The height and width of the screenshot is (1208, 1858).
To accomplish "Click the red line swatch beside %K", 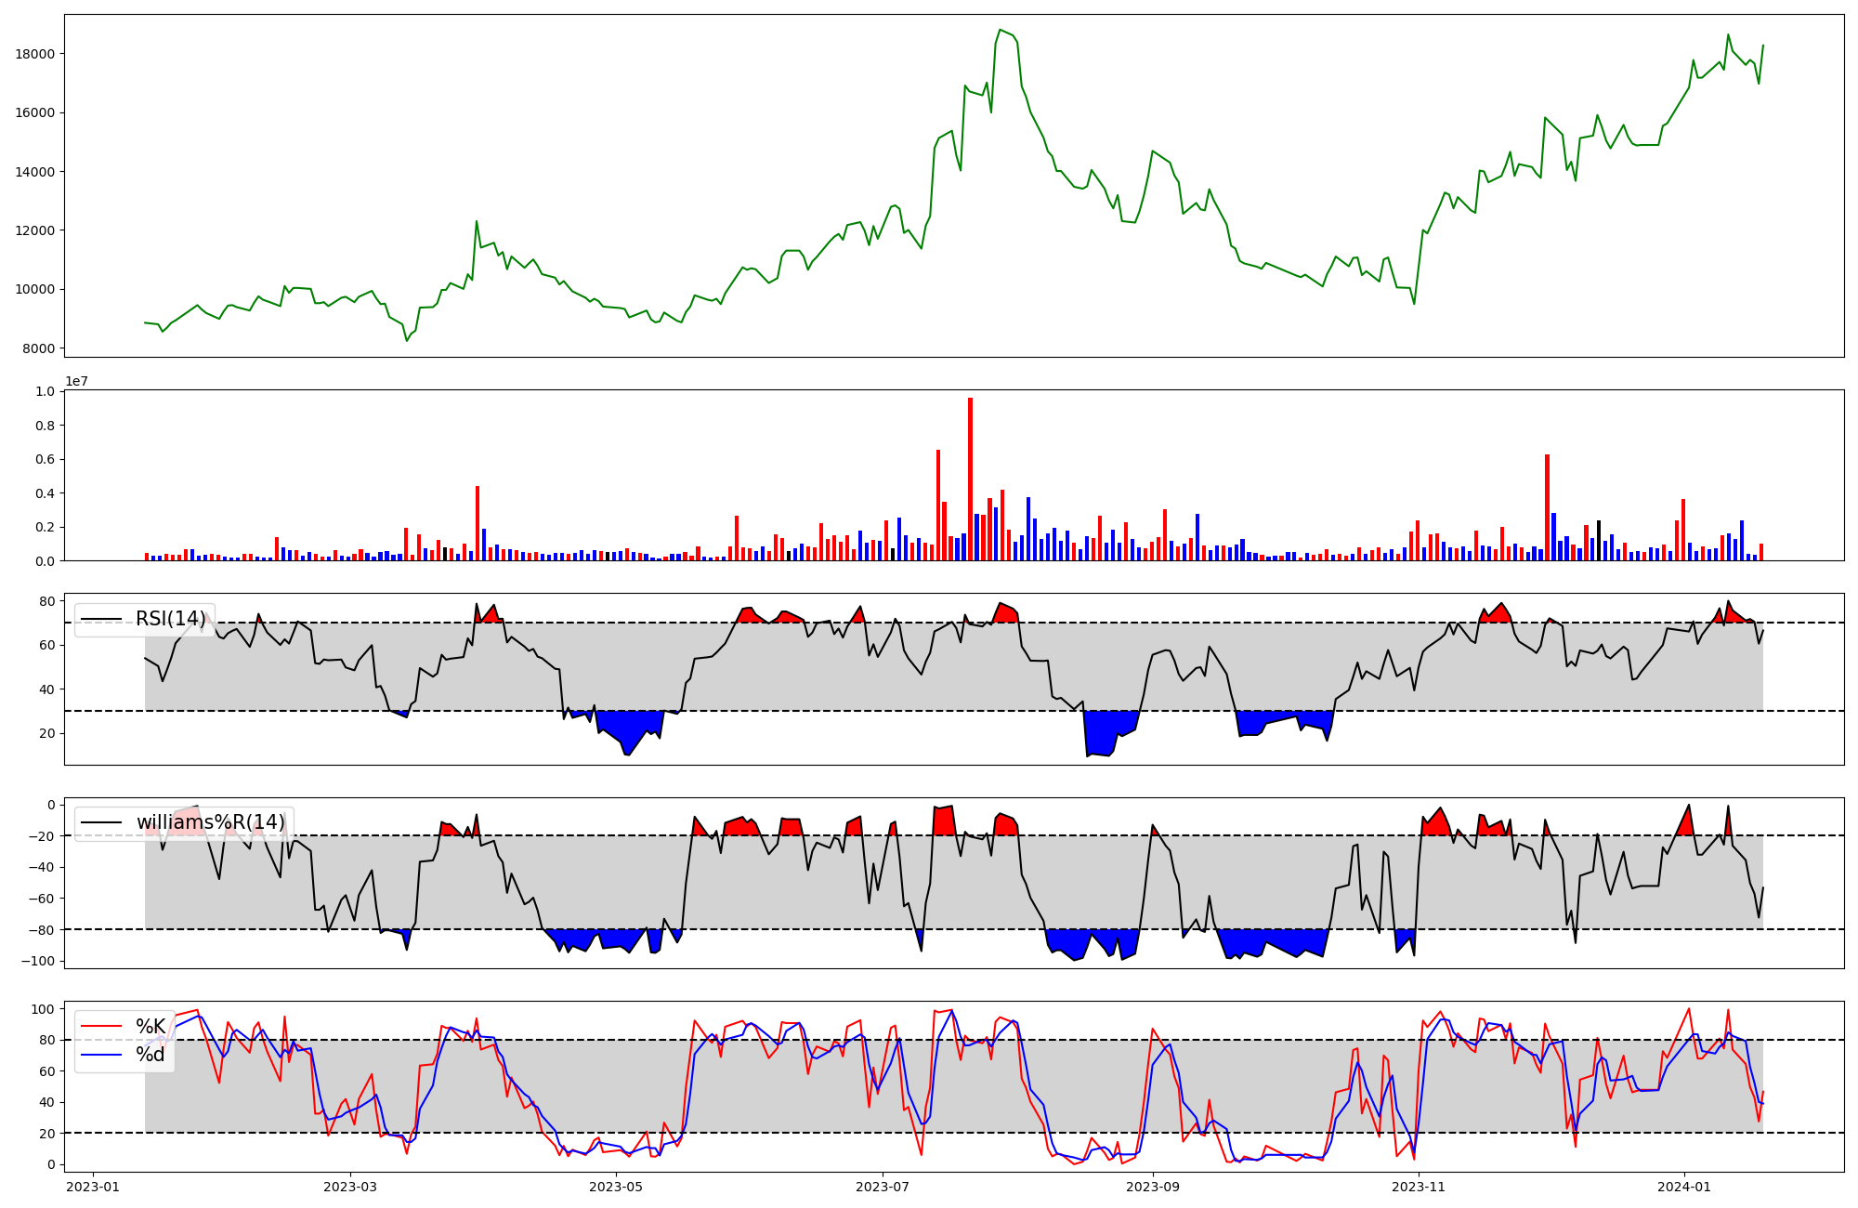I will coord(100,1027).
